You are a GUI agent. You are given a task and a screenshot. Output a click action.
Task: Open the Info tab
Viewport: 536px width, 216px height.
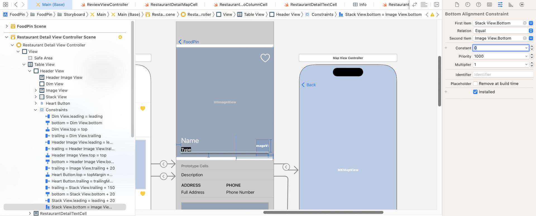360,4
